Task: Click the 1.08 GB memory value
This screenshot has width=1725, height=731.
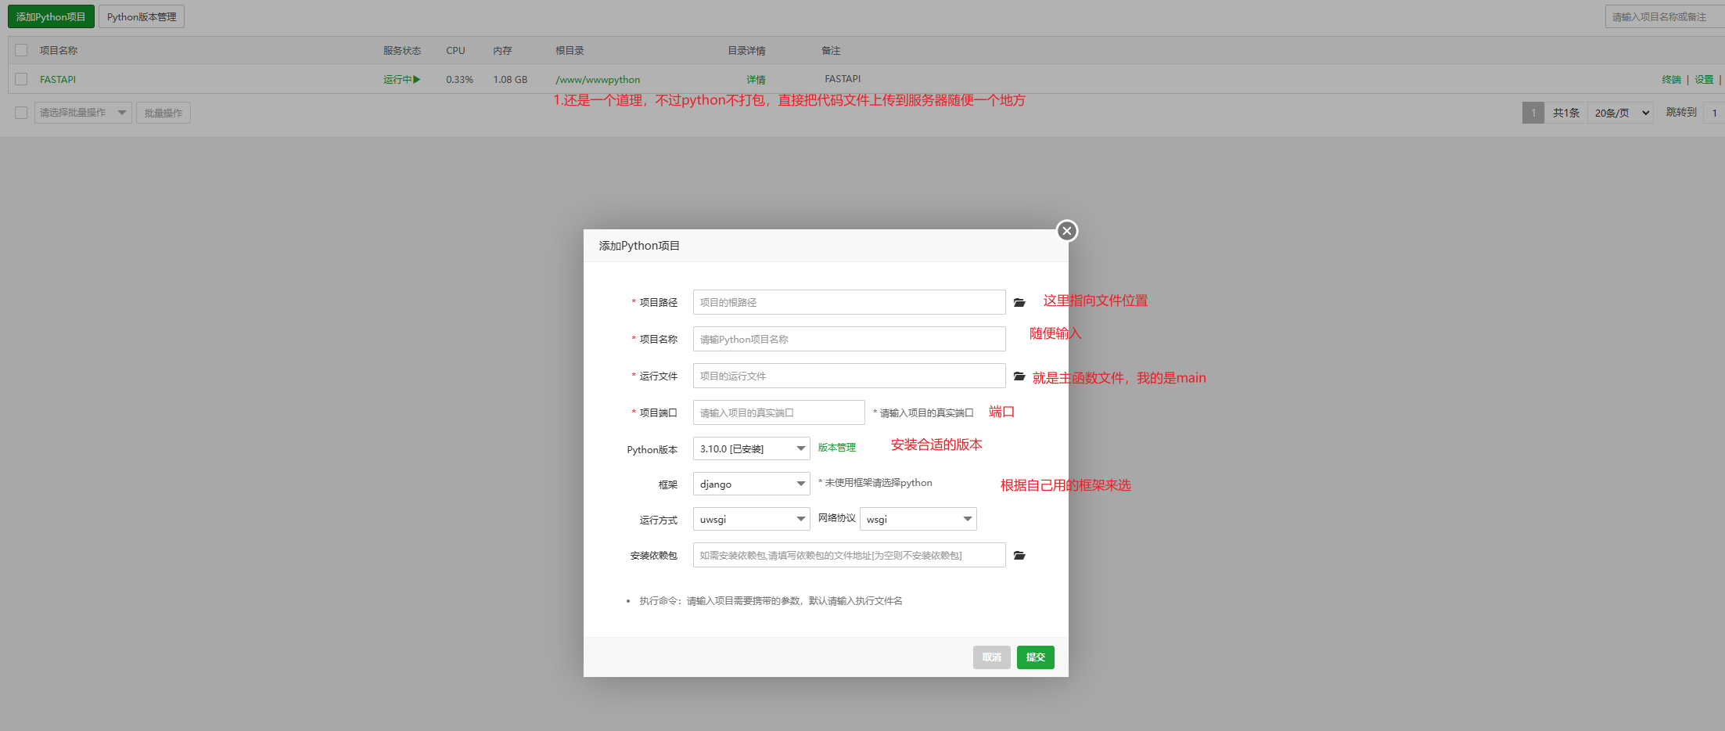Action: 510,80
